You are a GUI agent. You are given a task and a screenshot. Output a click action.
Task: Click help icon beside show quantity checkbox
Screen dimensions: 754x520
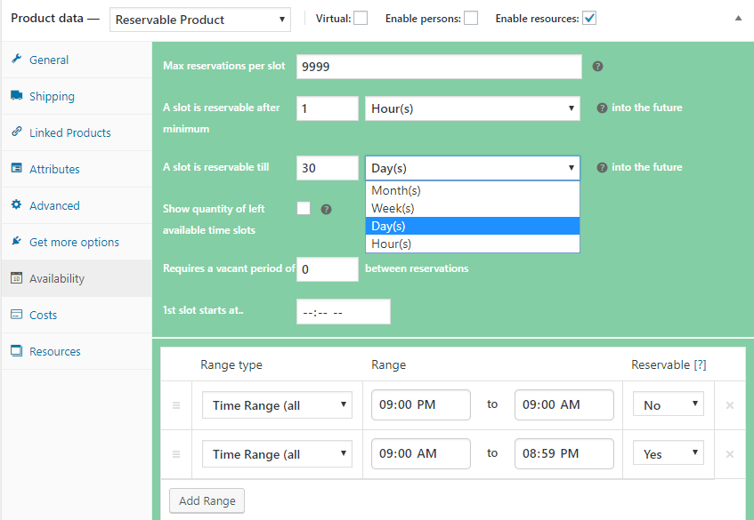point(326,210)
